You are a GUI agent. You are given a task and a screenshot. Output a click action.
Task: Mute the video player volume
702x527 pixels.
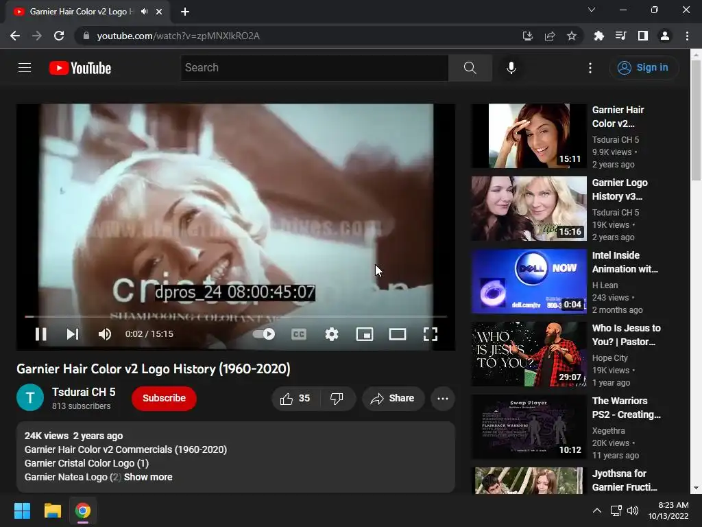tap(104, 334)
